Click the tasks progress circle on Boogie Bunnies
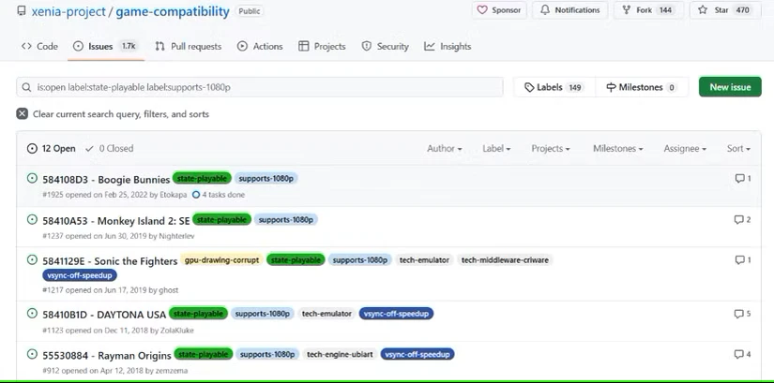The width and height of the screenshot is (774, 383). click(196, 195)
